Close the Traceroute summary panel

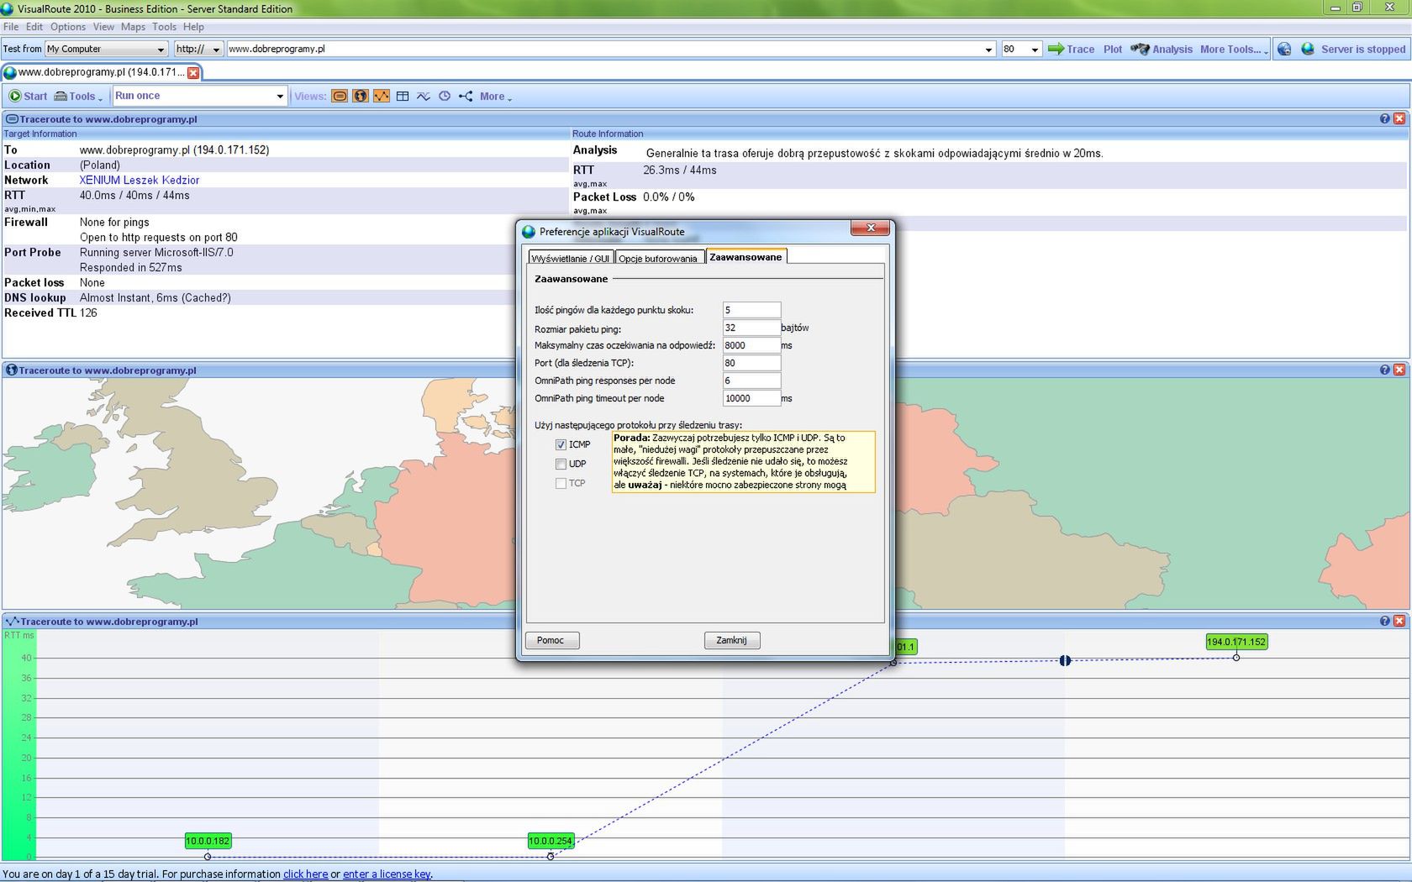tap(1399, 119)
